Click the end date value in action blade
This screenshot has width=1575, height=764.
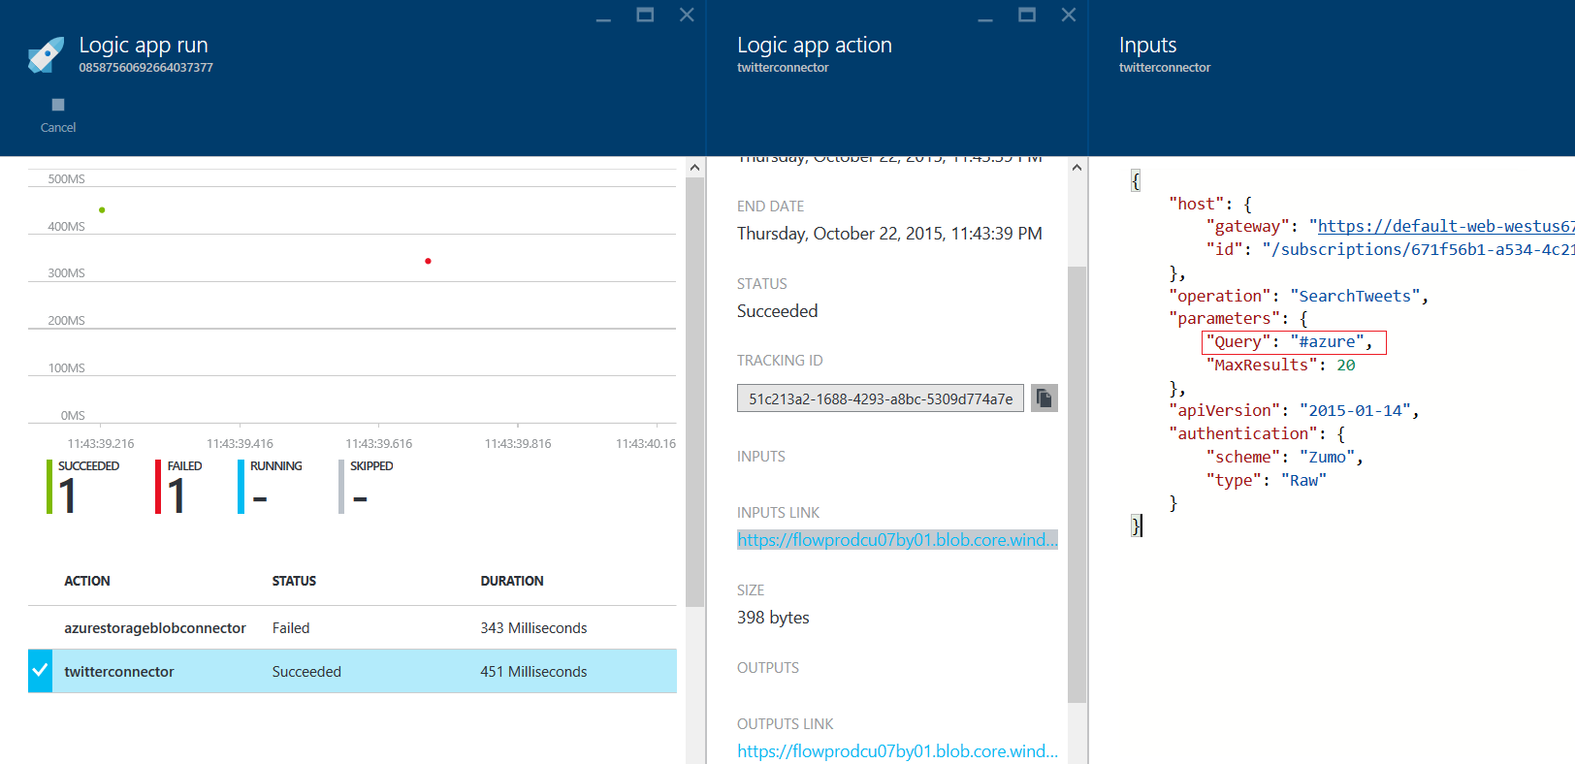tap(889, 234)
